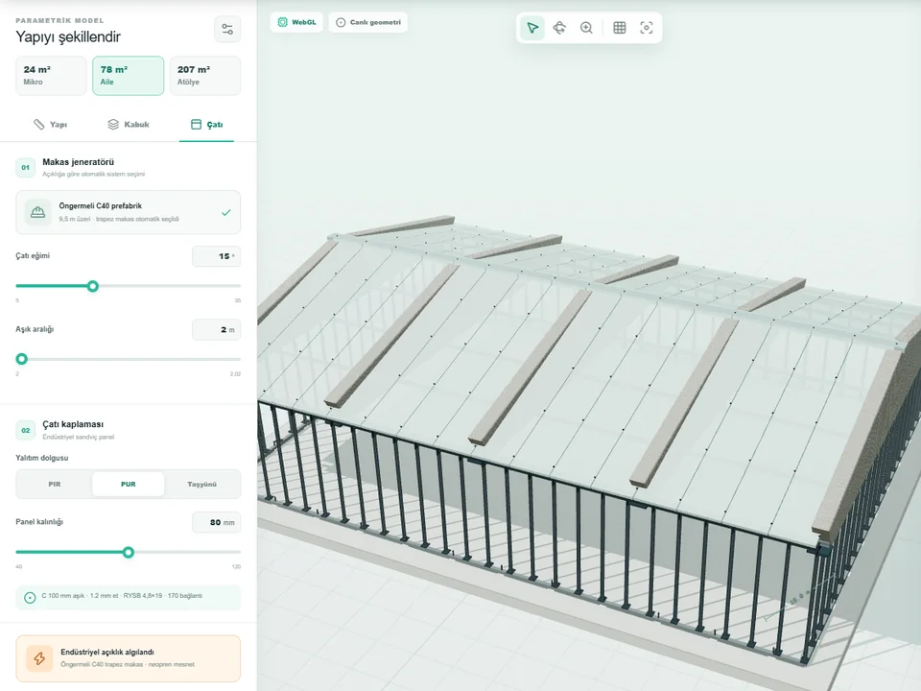Click the Çatı kaplaması heading

[x=73, y=424]
